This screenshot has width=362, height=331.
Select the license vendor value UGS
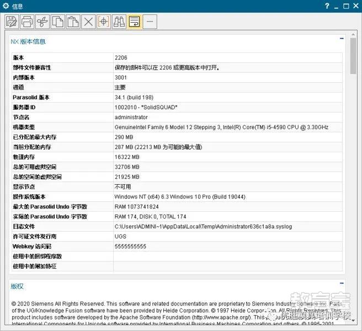click(x=120, y=236)
